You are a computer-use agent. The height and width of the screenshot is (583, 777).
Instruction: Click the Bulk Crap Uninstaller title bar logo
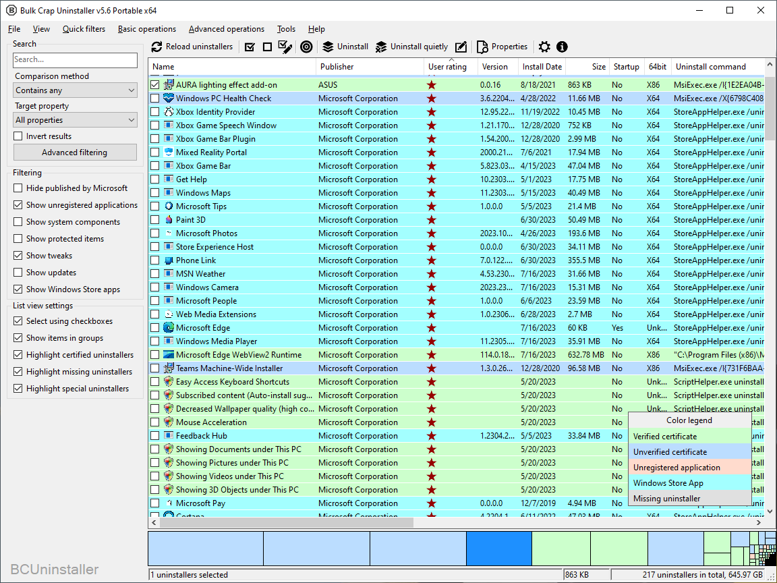11,10
